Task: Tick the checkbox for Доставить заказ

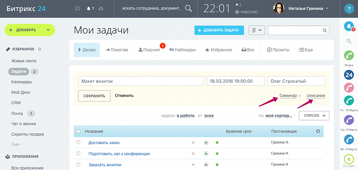Action: click(79, 142)
